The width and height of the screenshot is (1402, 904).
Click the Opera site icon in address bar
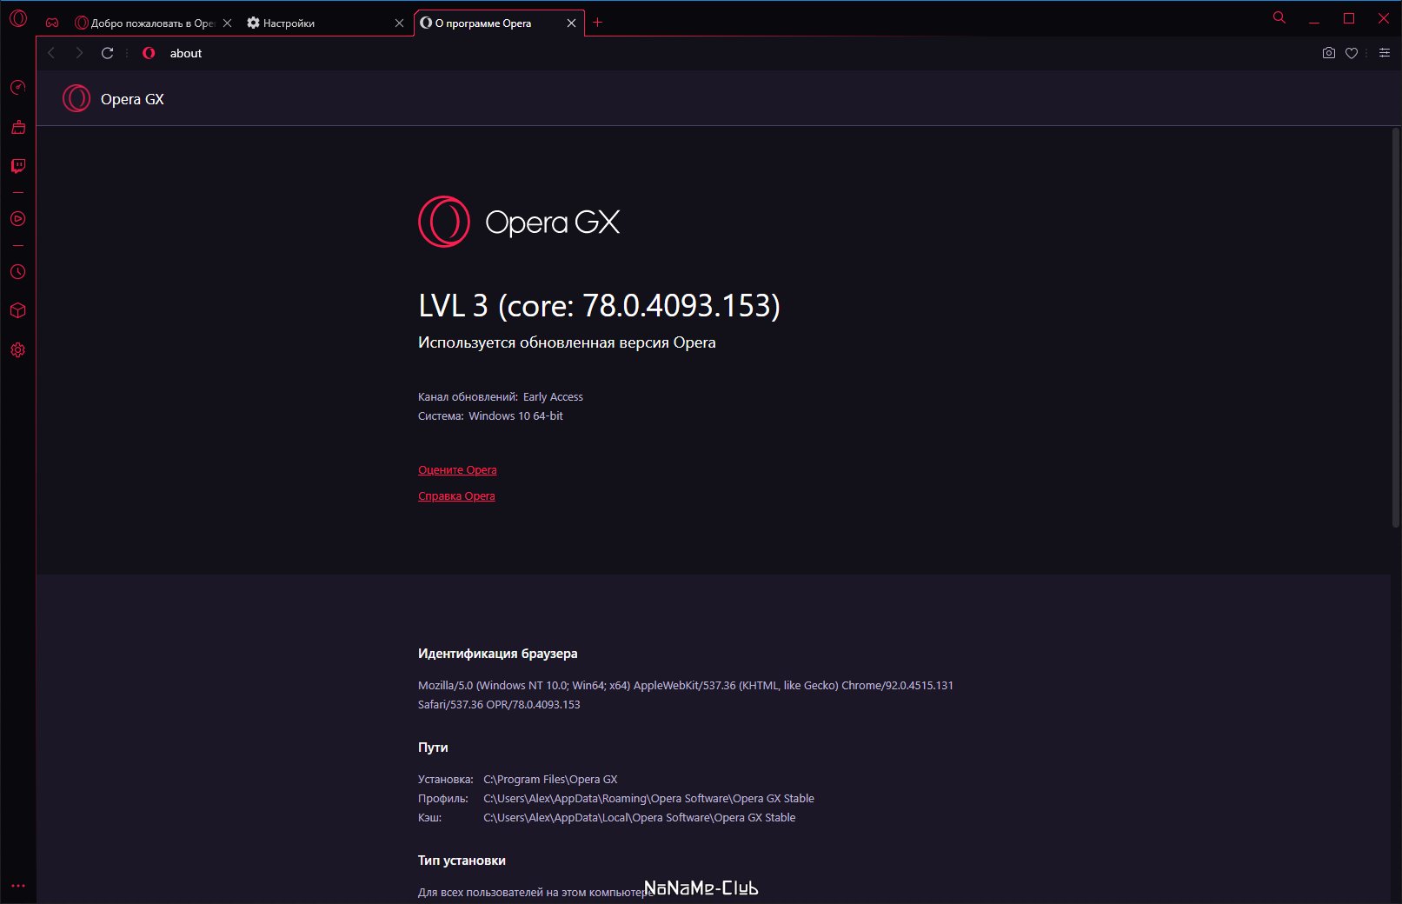pos(149,53)
